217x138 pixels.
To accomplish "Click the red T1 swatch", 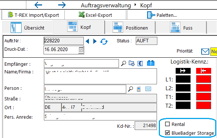I will pos(203,97).
